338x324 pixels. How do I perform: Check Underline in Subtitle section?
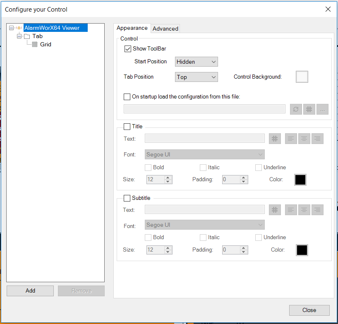tap(259, 238)
